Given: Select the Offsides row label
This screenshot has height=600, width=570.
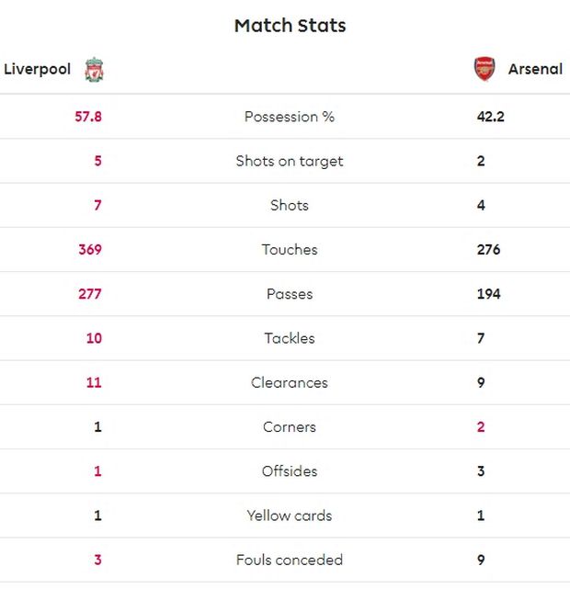Looking at the screenshot, I should click(290, 471).
